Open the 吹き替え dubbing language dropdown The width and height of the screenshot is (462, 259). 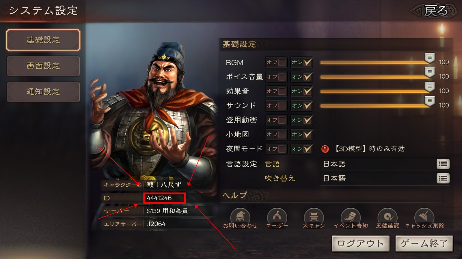coord(443,179)
